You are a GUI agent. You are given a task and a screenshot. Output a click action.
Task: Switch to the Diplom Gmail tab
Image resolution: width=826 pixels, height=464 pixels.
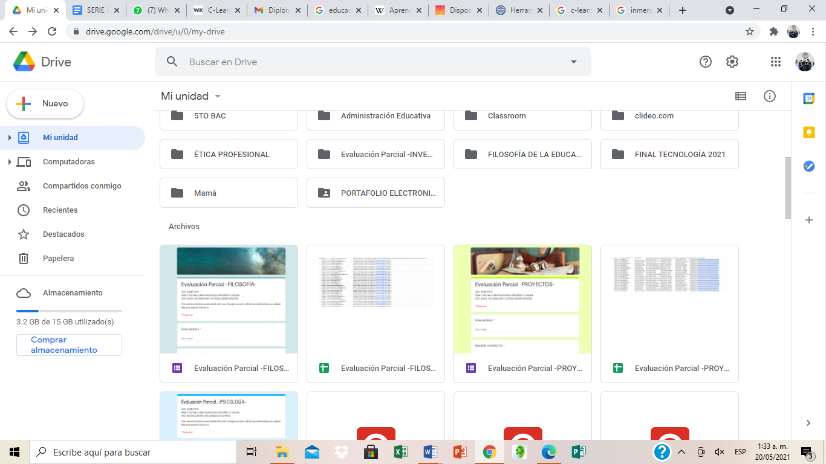click(x=276, y=10)
